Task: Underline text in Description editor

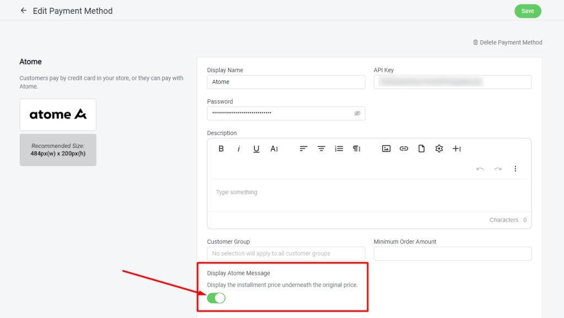Action: tap(256, 149)
